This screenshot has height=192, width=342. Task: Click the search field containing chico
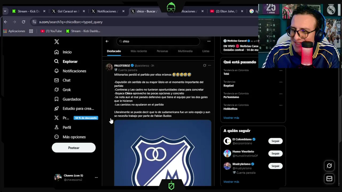(x=158, y=41)
